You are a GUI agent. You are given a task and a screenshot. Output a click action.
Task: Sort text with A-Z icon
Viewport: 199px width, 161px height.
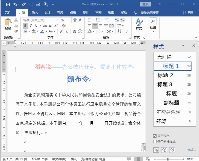(x=119, y=31)
